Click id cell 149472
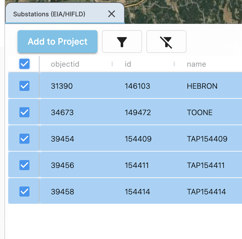Image resolution: width=242 pixels, height=239 pixels. tap(138, 113)
